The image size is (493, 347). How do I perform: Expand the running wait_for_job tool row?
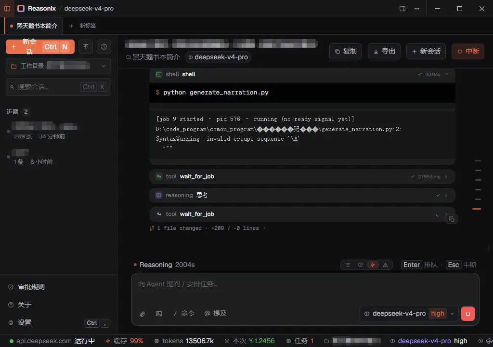(302, 214)
